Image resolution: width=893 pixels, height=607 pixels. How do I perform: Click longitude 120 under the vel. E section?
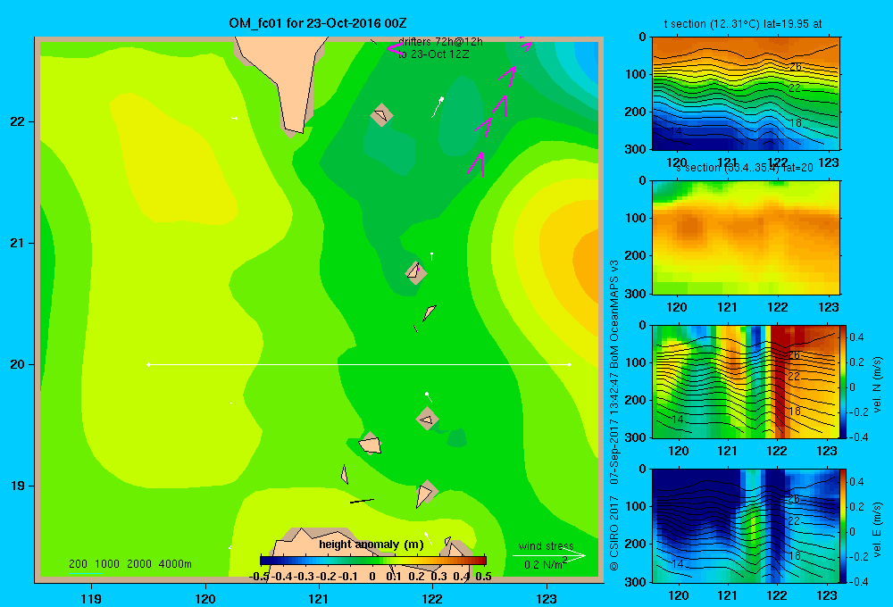[x=678, y=595]
